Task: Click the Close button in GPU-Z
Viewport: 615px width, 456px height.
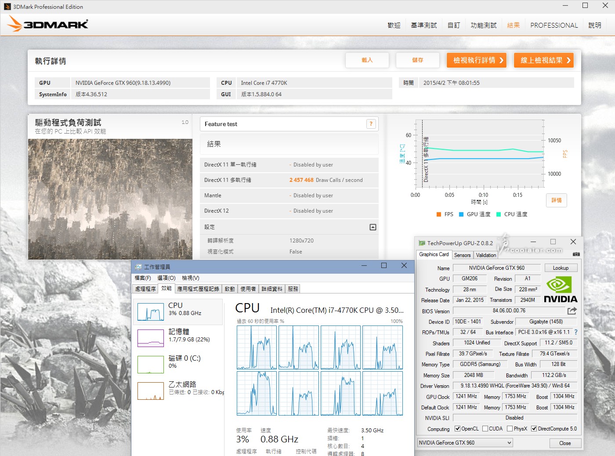Action: pyautogui.click(x=565, y=443)
